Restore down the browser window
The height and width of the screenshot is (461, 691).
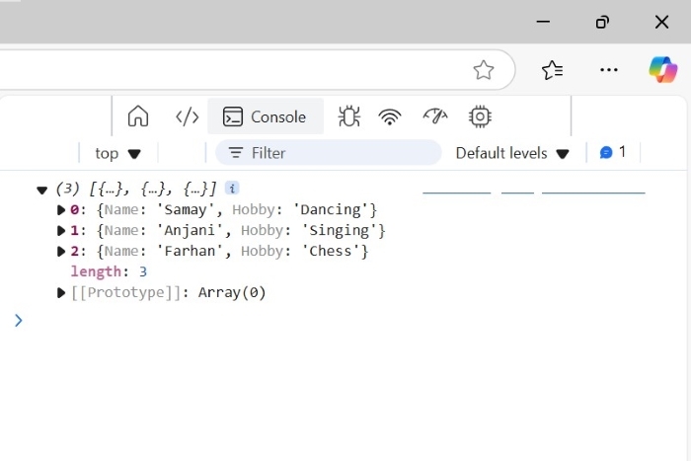(602, 22)
